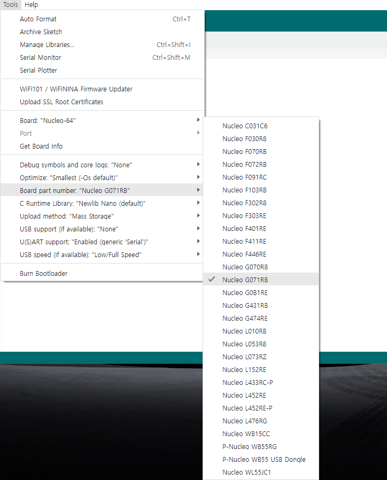387x480 pixels.
Task: Expand USB support submenu
Action: pyautogui.click(x=102, y=229)
